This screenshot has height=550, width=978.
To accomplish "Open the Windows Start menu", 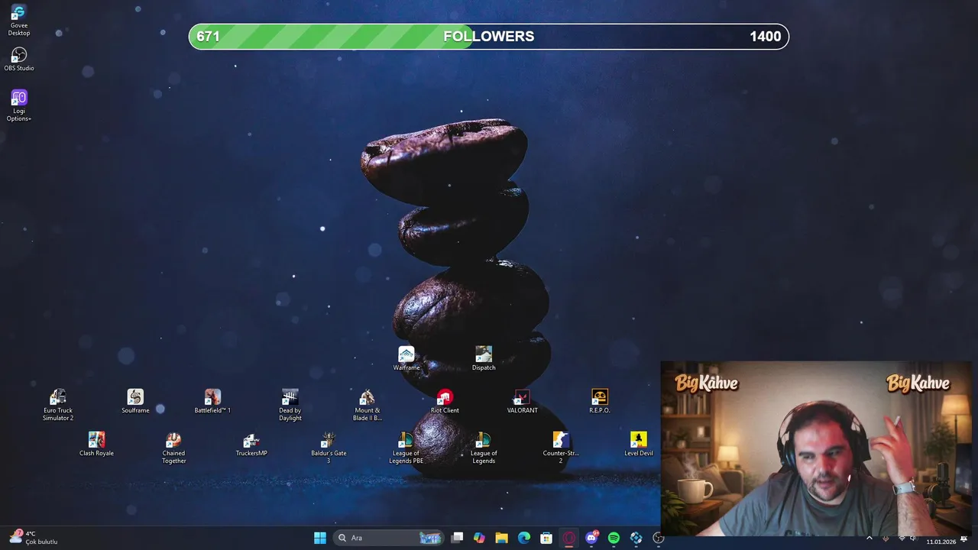I will click(320, 538).
